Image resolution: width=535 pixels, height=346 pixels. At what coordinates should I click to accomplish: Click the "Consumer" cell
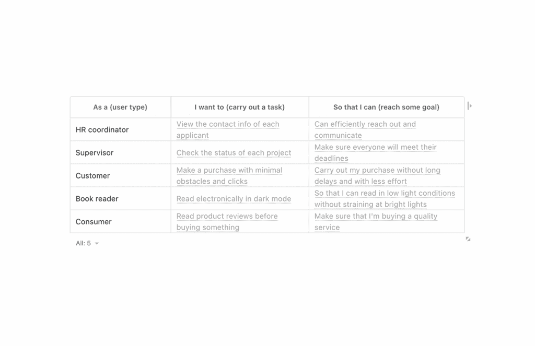coord(94,222)
